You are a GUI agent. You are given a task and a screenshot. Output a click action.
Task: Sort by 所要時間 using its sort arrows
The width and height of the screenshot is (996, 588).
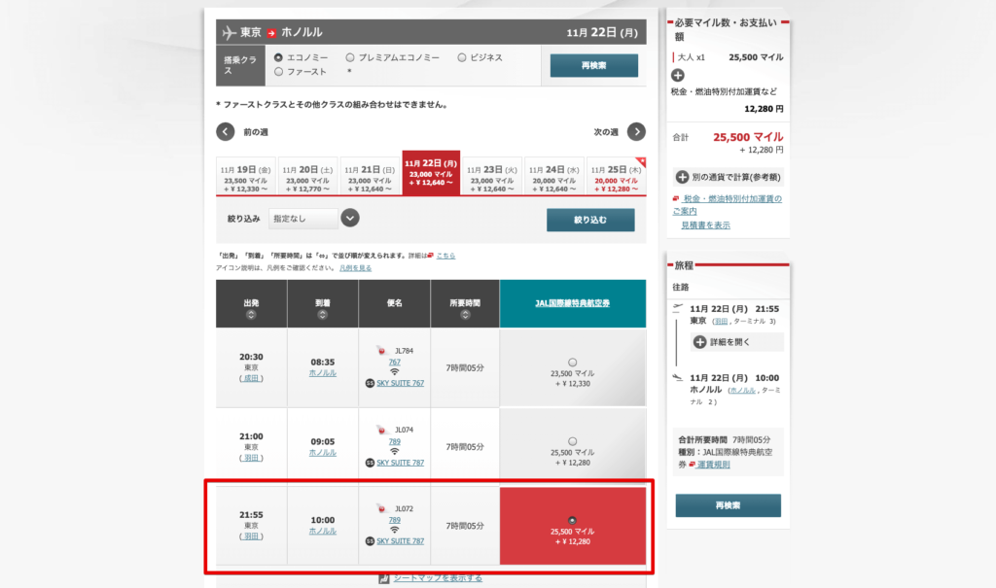(465, 315)
